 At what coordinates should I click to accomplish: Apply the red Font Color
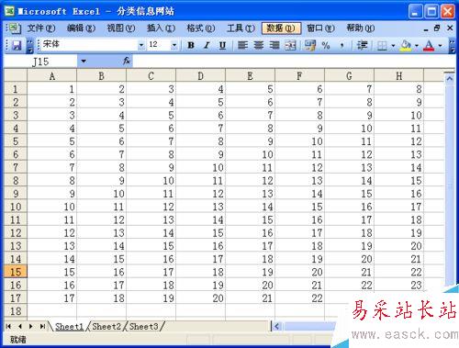429,45
